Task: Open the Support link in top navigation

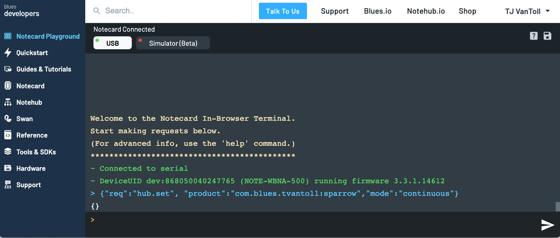Action: click(335, 11)
